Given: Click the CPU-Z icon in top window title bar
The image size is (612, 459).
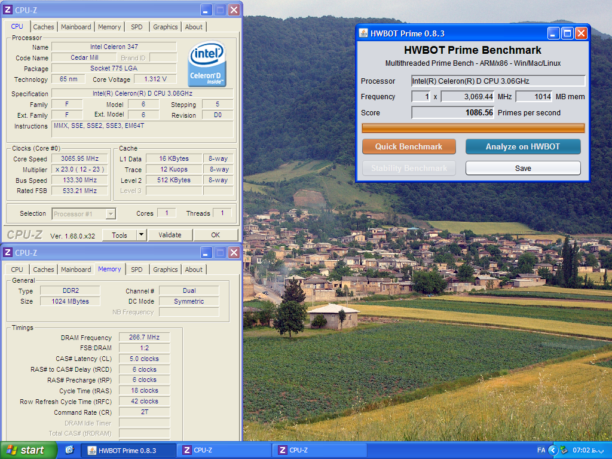Looking at the screenshot, I should pos(7,10).
